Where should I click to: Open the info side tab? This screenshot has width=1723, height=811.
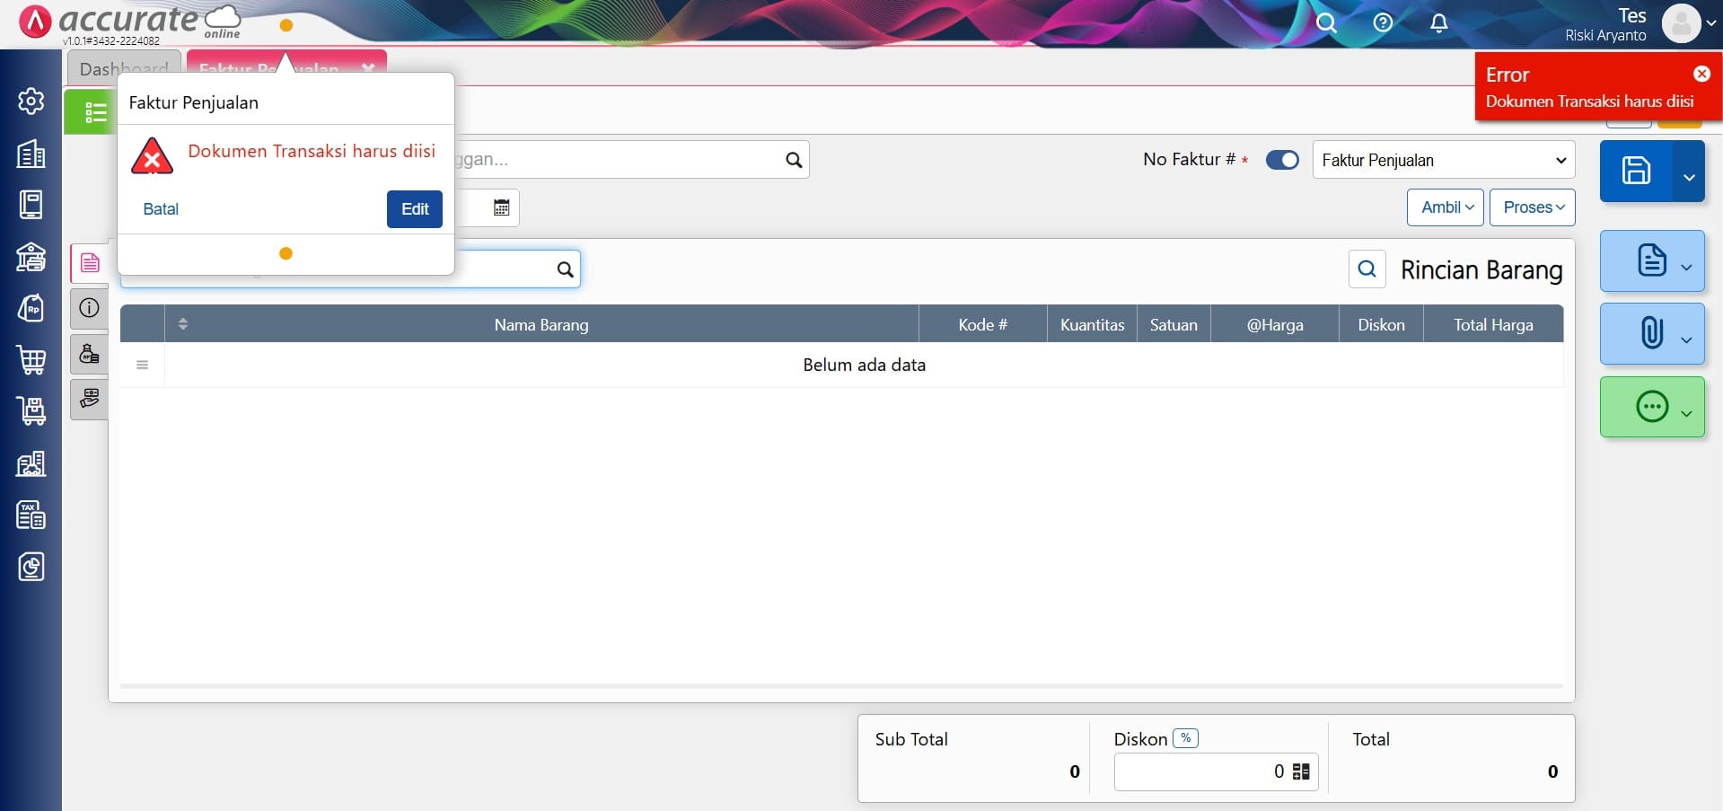[x=89, y=308]
